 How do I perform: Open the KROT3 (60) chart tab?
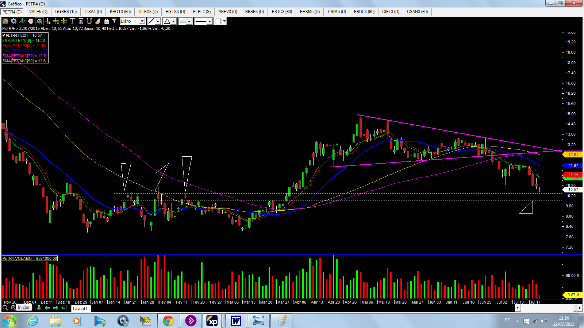coord(120,12)
